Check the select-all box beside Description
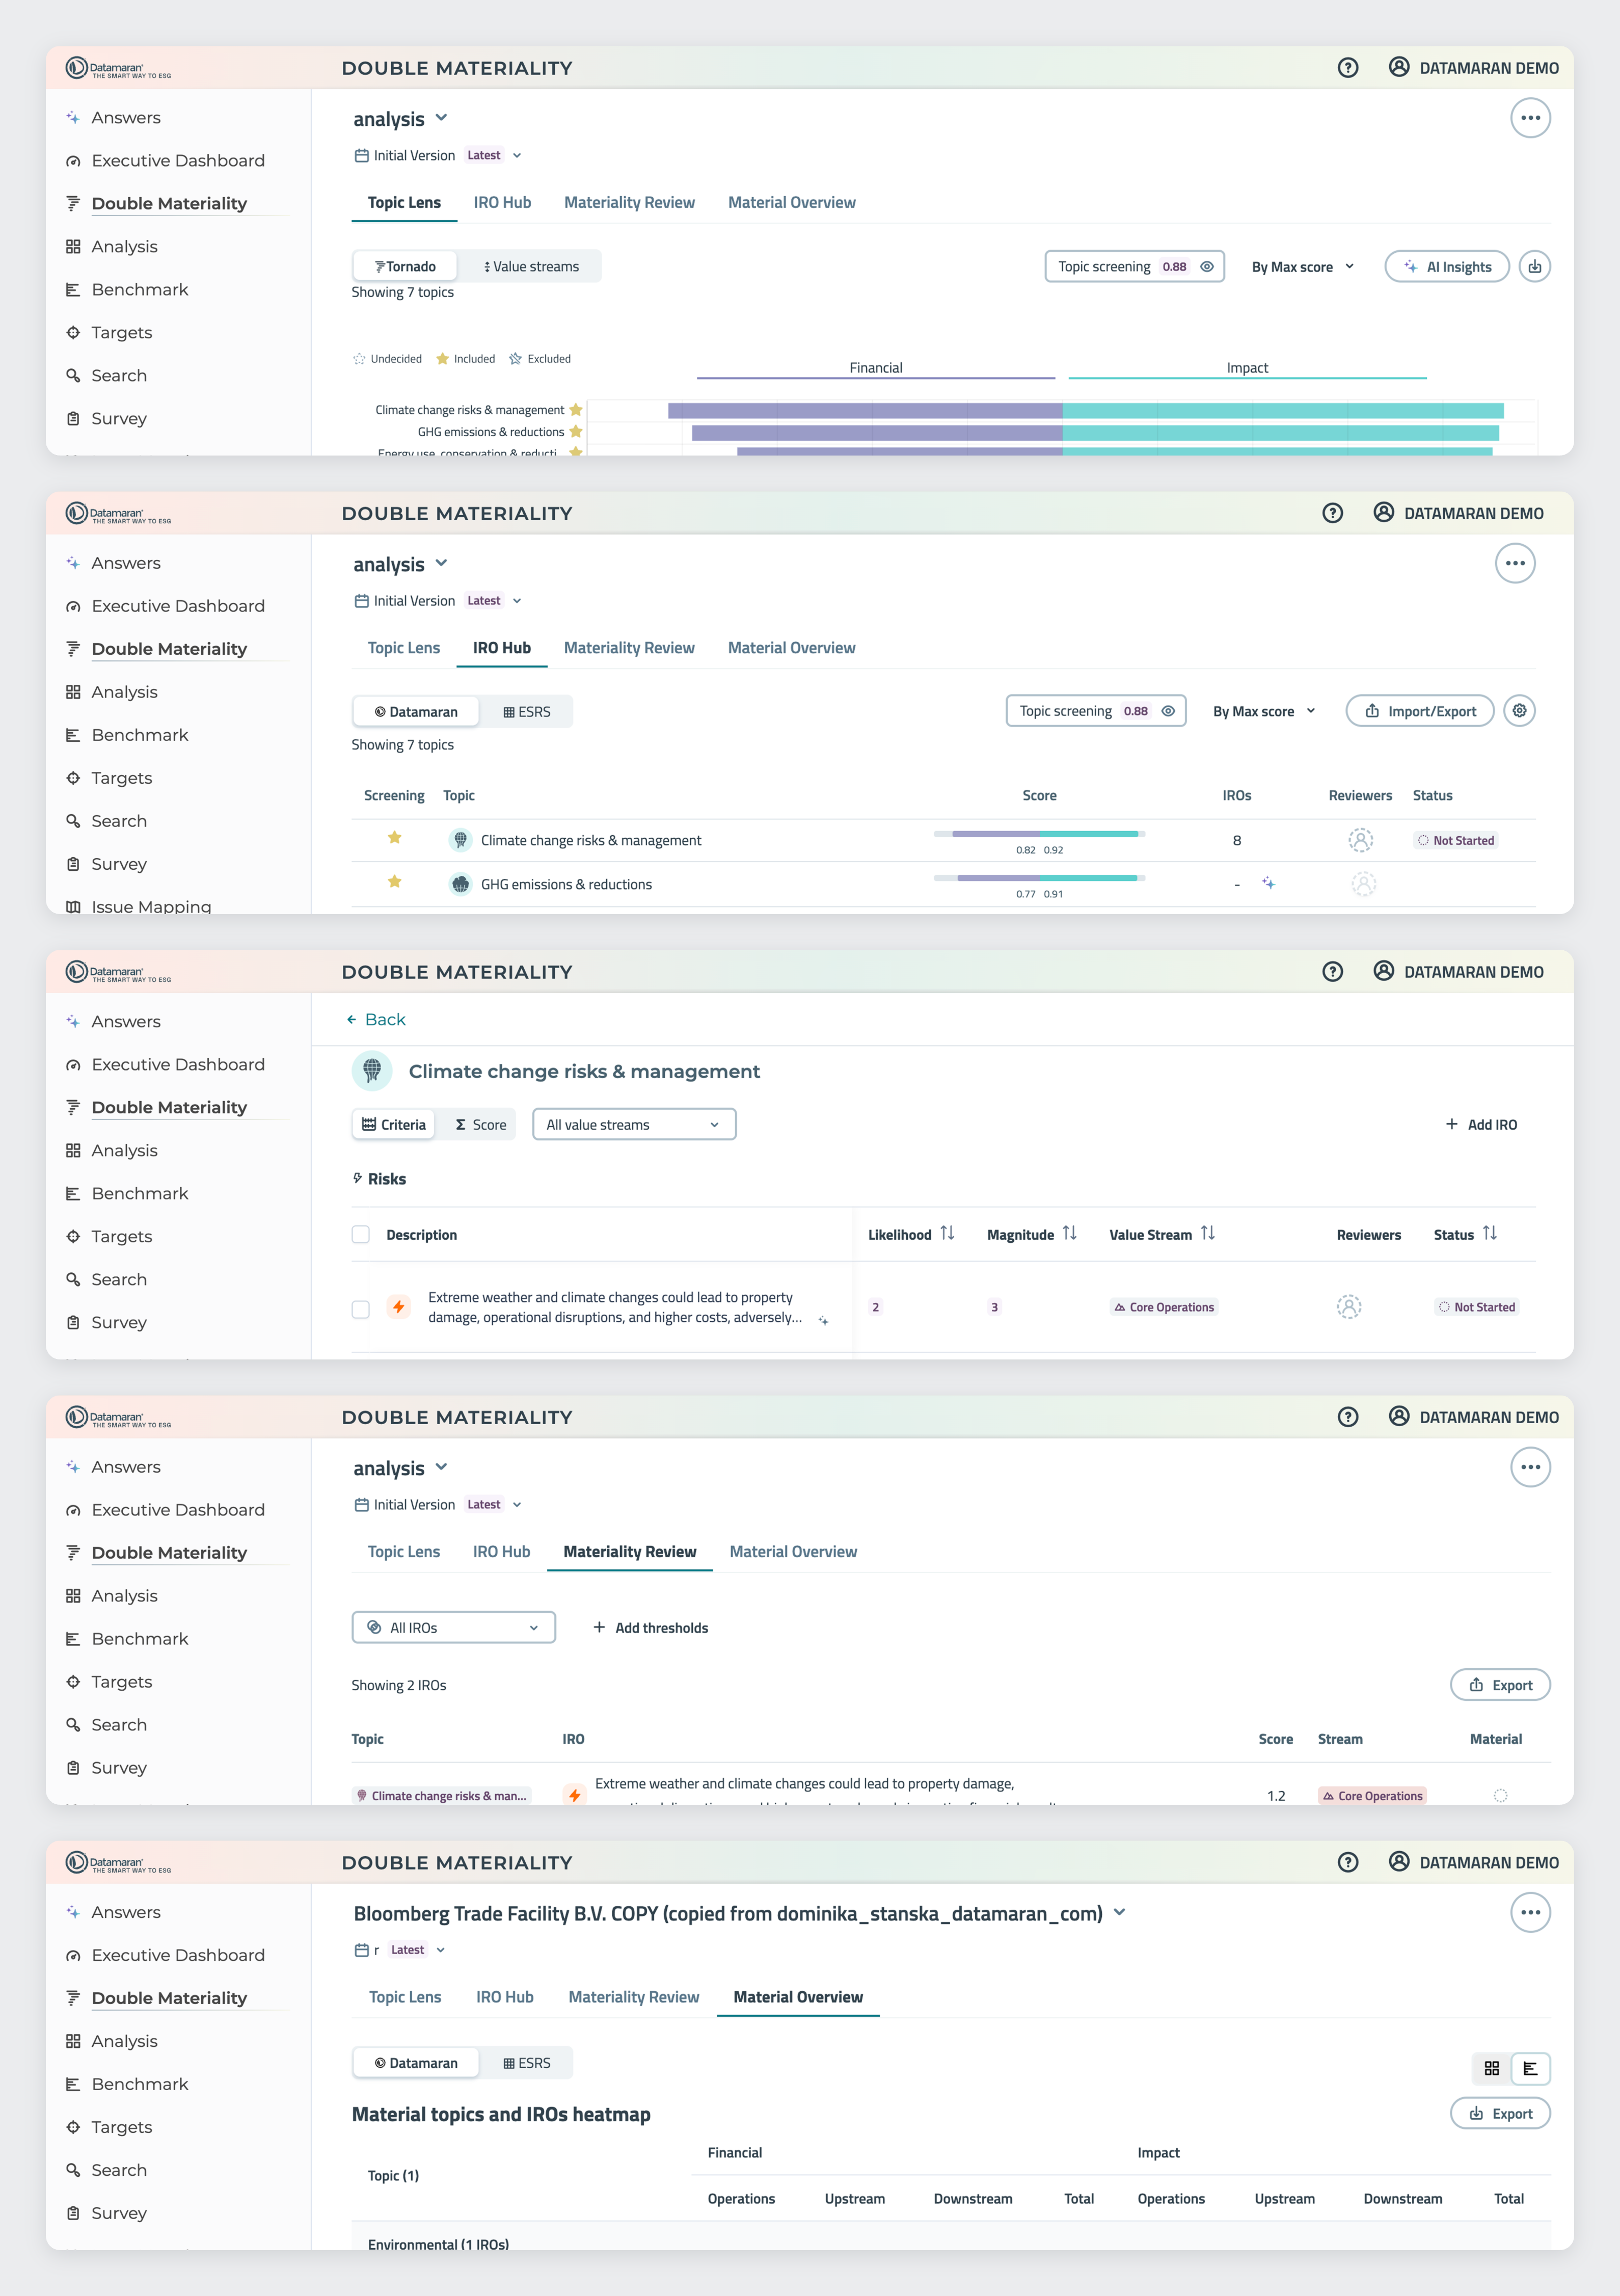1620x2296 pixels. click(361, 1234)
